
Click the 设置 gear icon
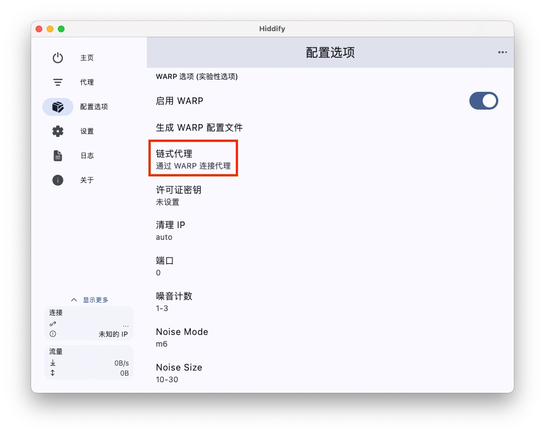click(58, 131)
